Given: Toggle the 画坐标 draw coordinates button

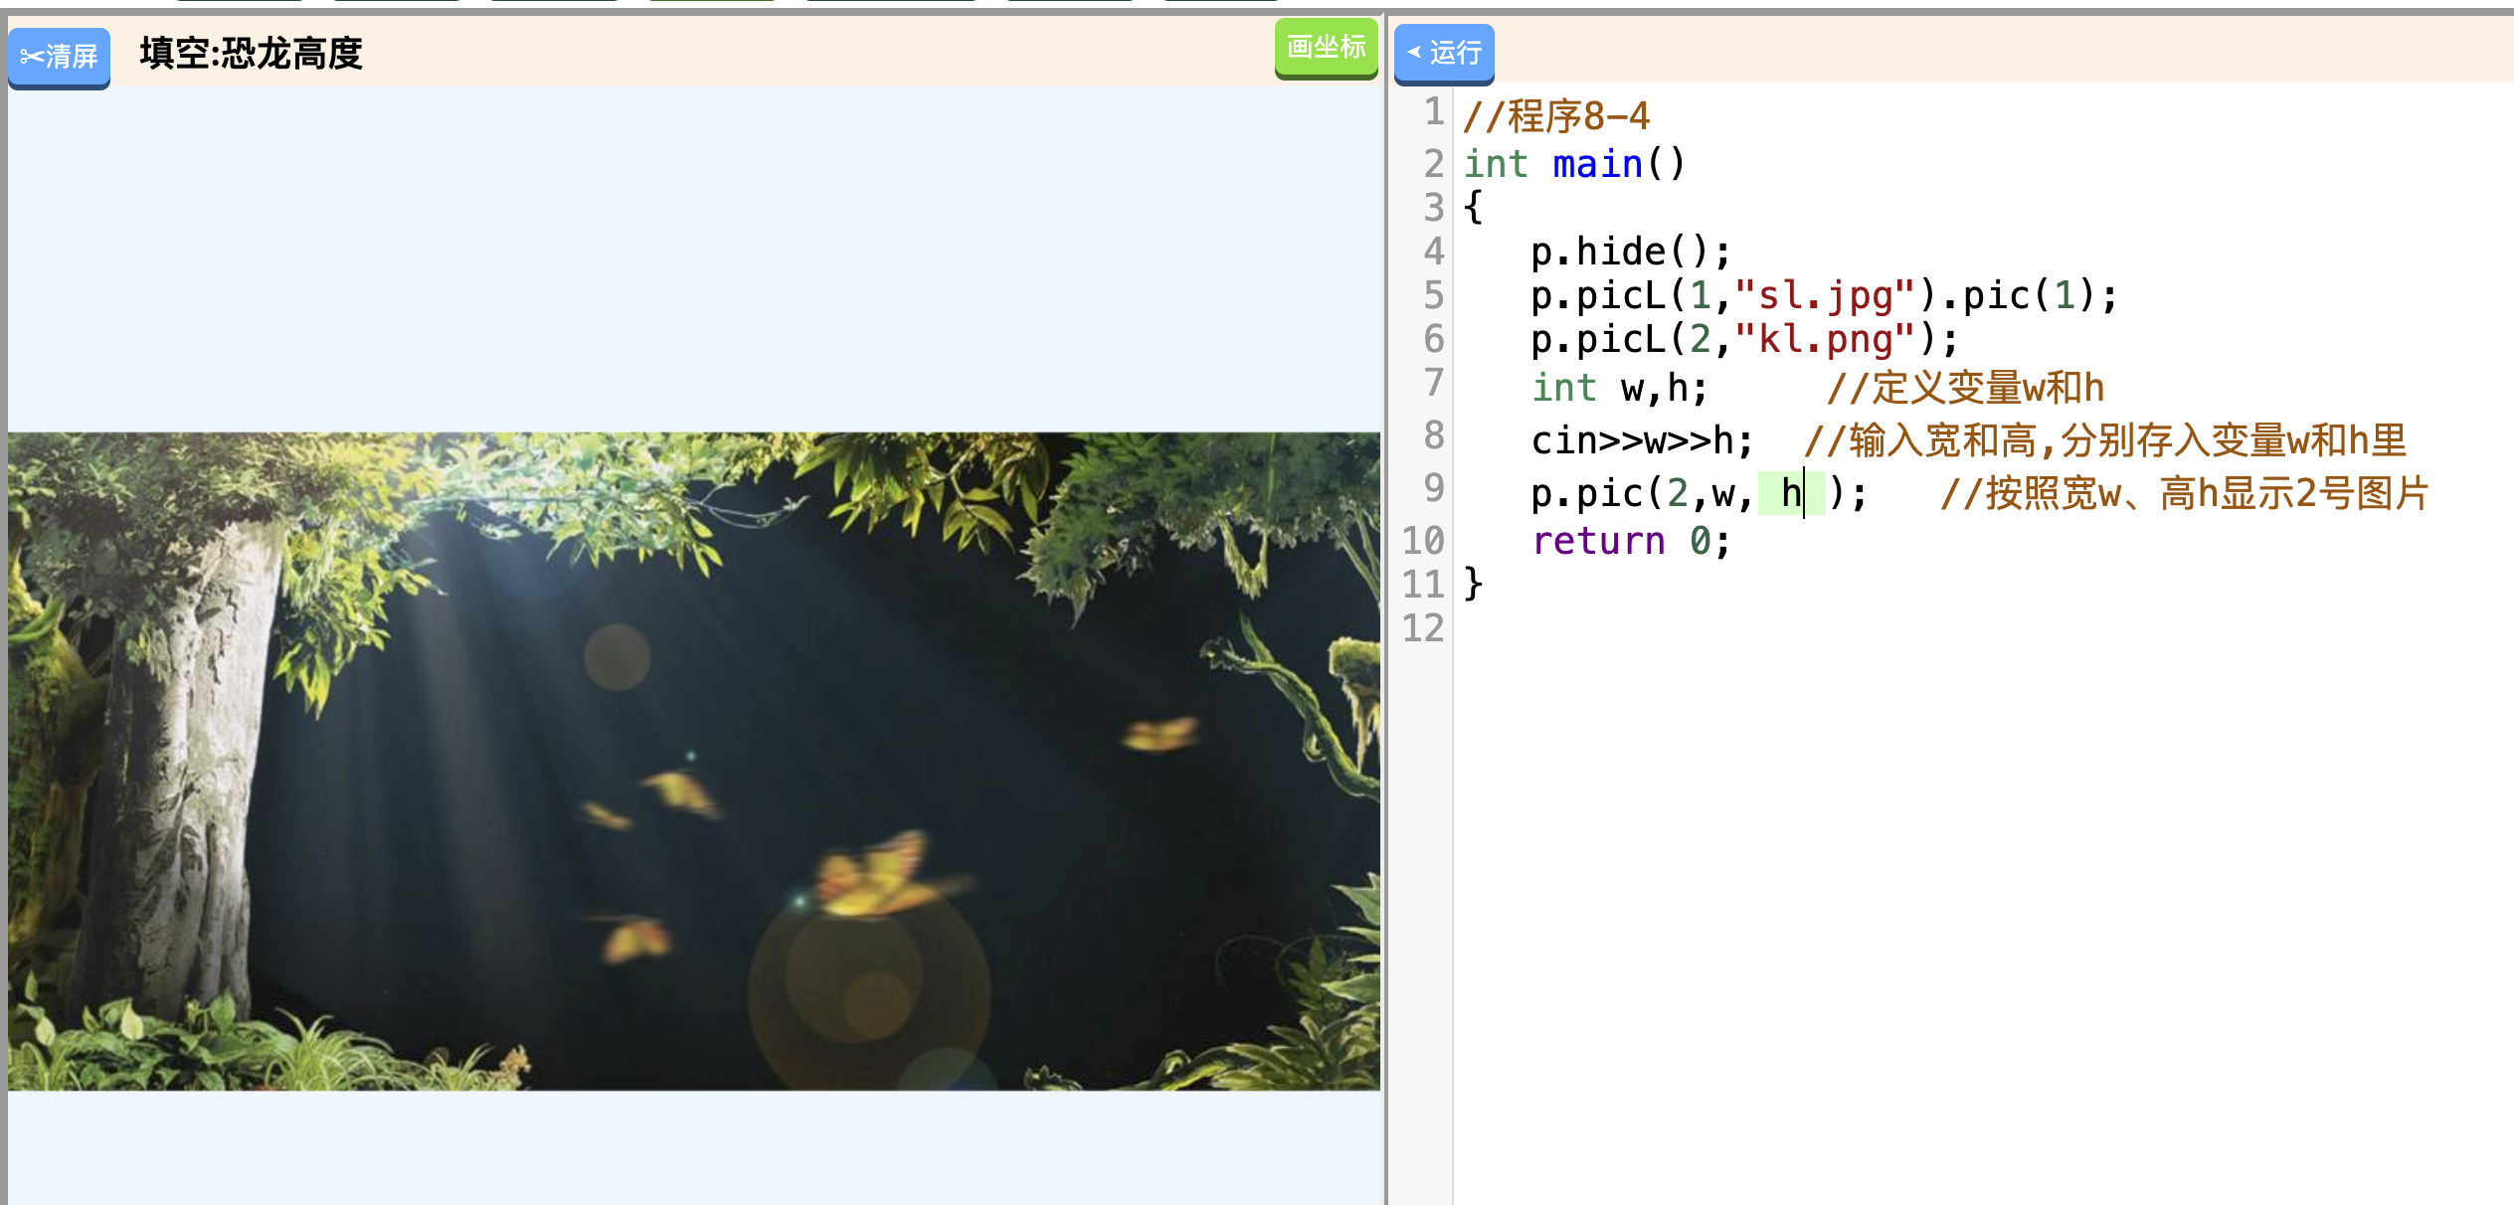Looking at the screenshot, I should click(1326, 47).
